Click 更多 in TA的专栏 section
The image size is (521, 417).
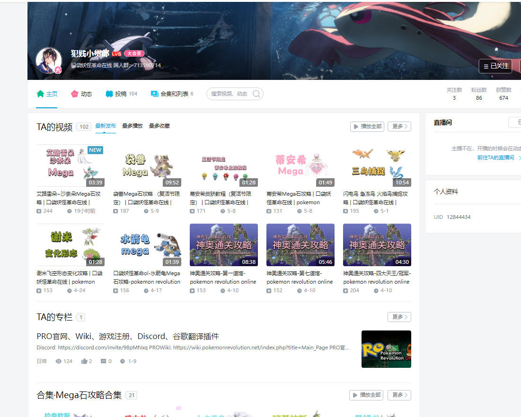(x=399, y=317)
